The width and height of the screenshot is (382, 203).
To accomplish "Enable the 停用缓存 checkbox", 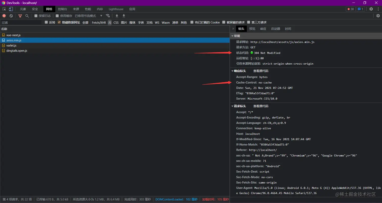I will [x=57, y=16].
